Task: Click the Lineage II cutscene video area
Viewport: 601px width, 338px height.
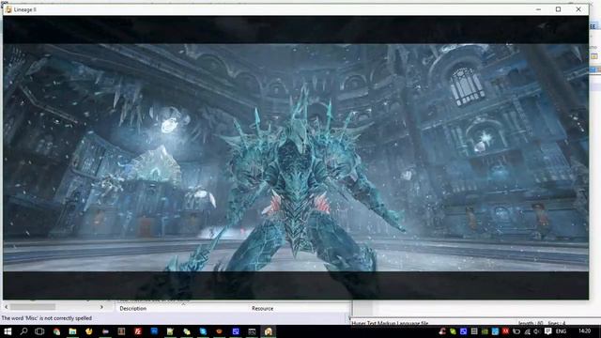Action: tap(296, 158)
